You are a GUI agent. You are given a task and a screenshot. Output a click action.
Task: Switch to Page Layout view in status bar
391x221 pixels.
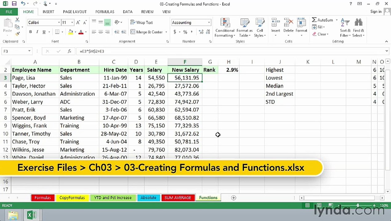click(319, 205)
